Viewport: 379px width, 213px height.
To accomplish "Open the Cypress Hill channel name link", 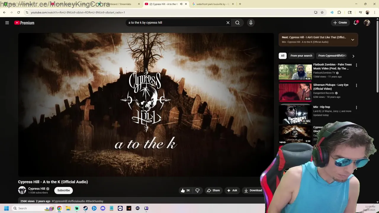I will tap(37, 189).
